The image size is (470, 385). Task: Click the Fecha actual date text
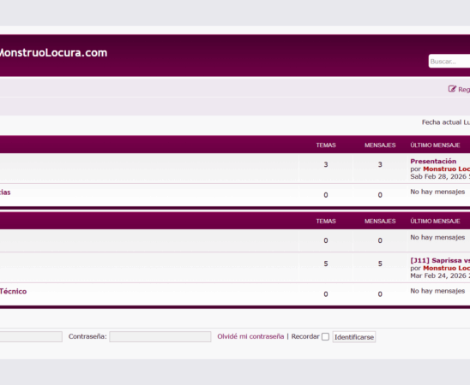tap(446, 122)
